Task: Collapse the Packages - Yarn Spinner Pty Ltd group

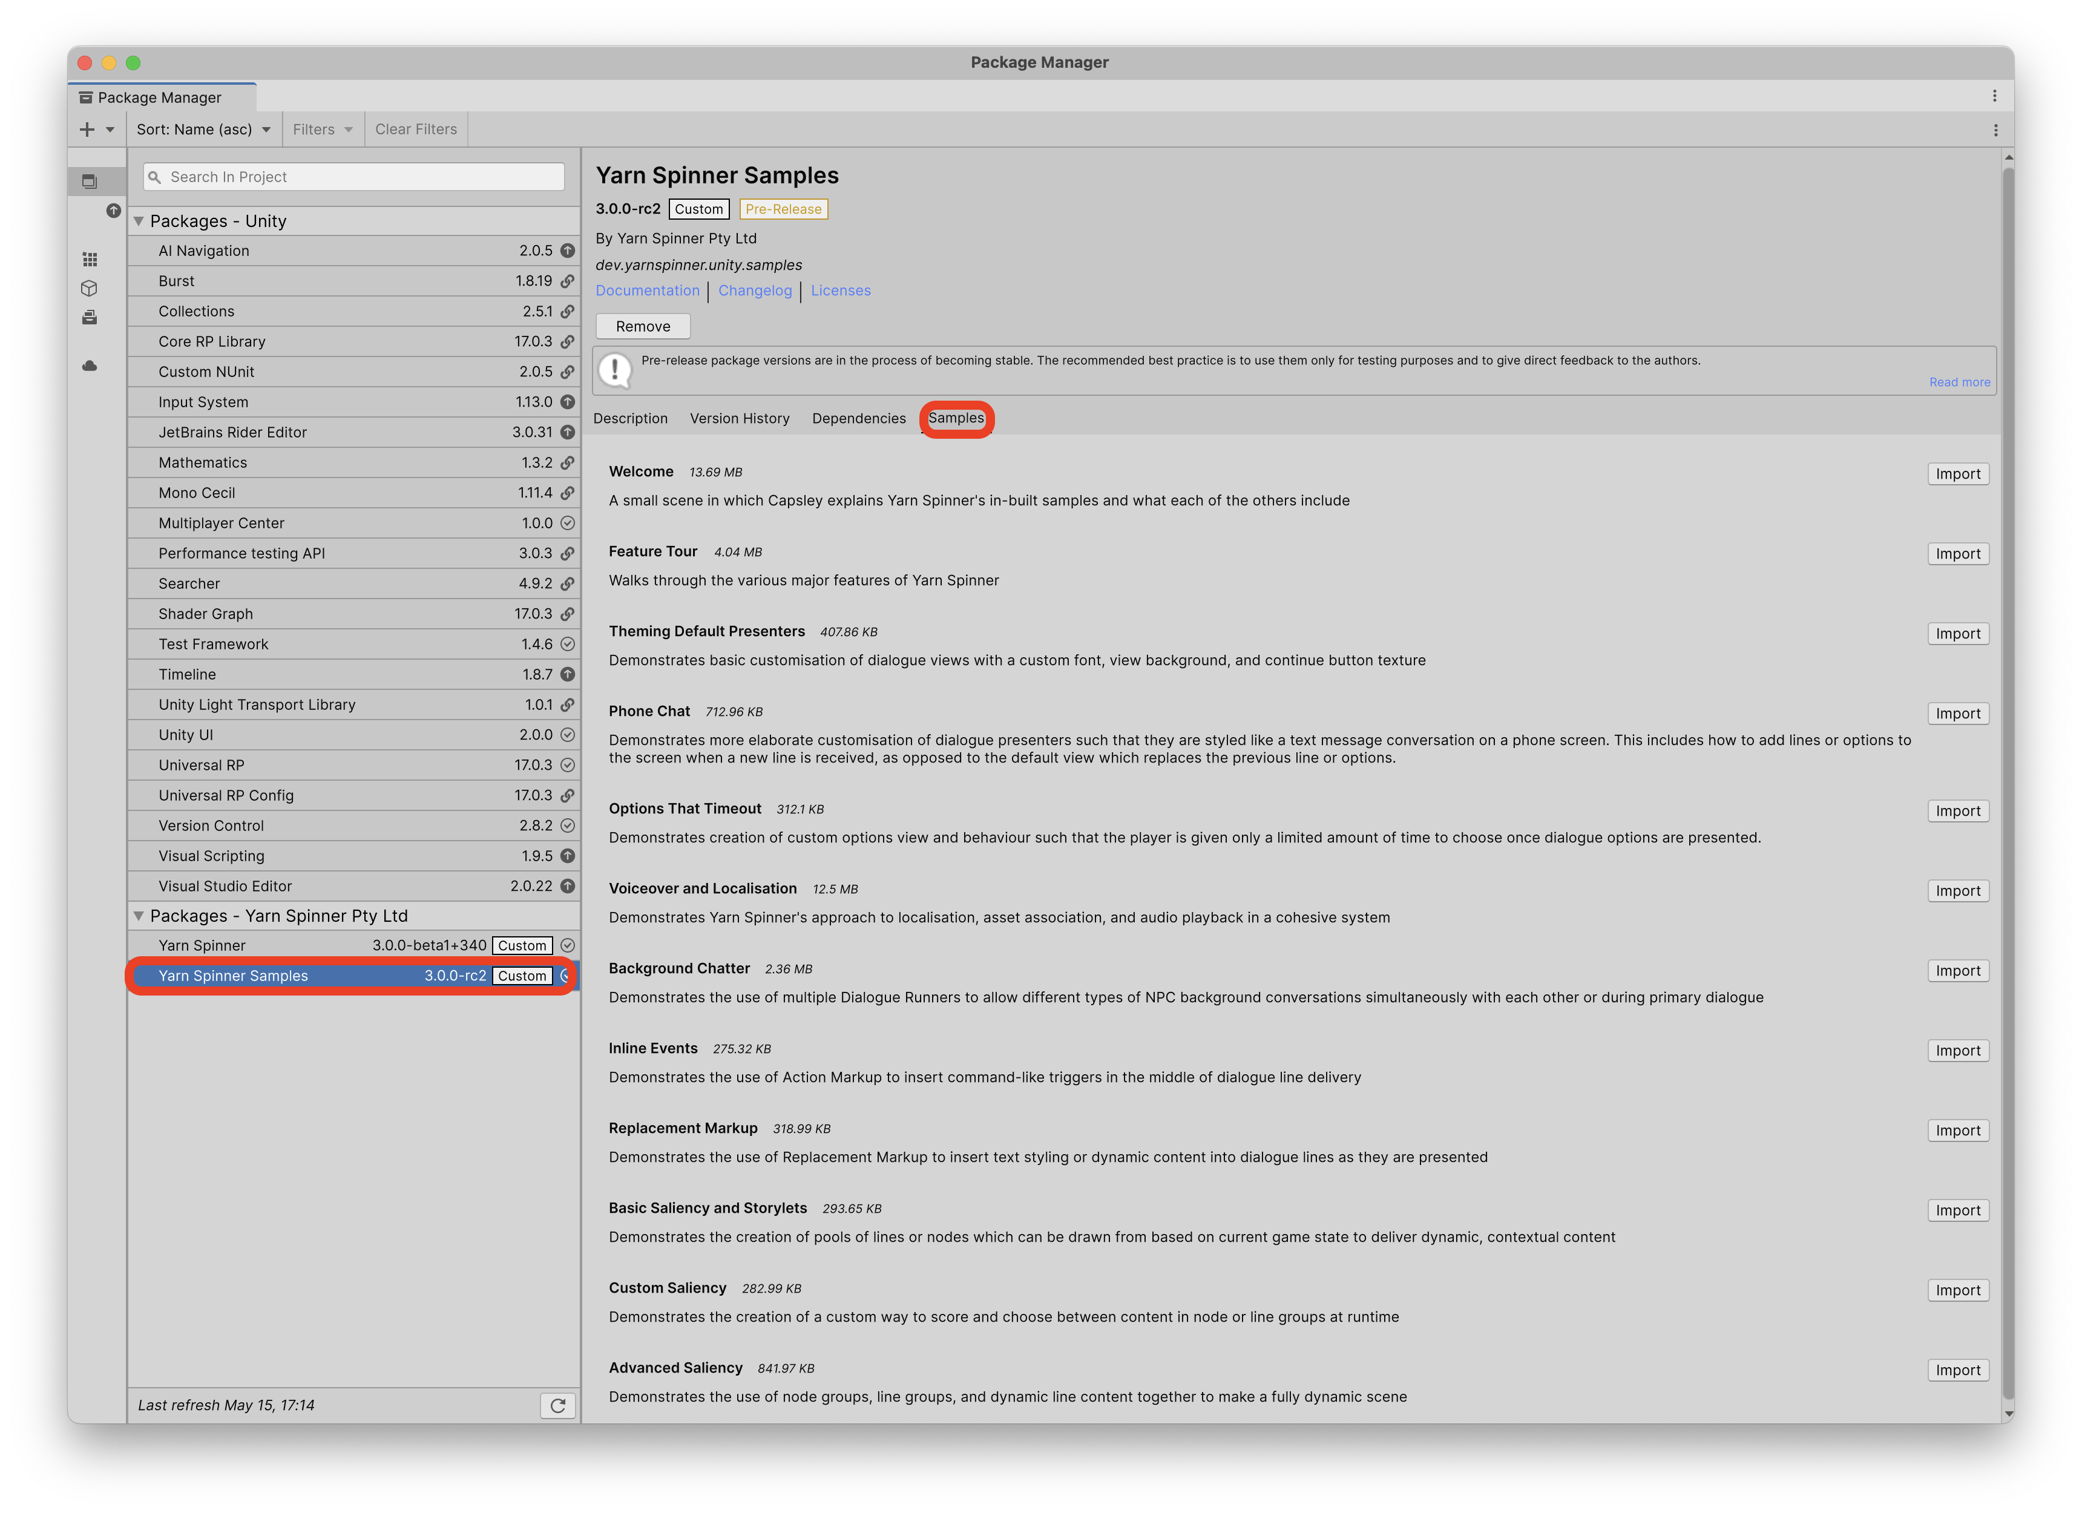Action: click(x=139, y=916)
